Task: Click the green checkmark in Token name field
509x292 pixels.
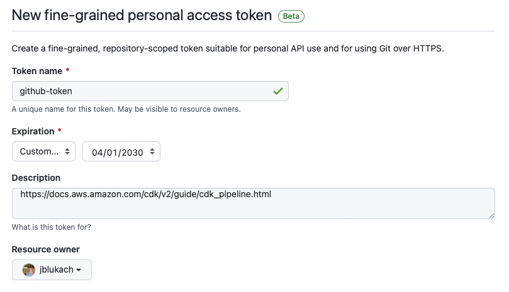Action: coord(277,91)
